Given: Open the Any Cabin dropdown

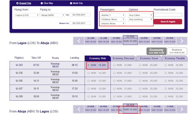Looking at the screenshot, I should point(140,15).
